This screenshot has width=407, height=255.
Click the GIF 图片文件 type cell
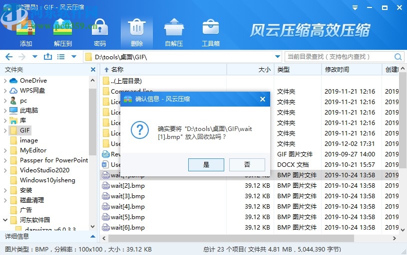295,154
